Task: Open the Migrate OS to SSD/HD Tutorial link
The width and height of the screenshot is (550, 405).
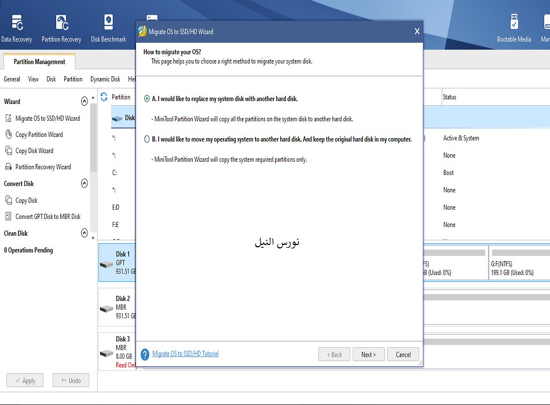Action: [185, 354]
